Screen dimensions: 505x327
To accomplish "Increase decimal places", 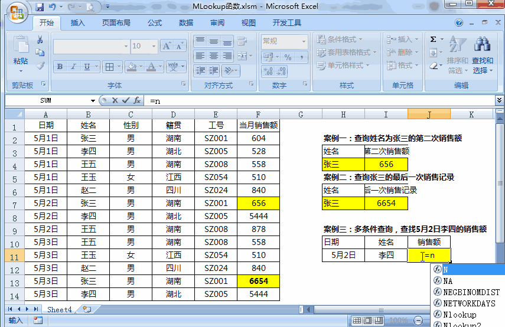I will click(x=268, y=71).
